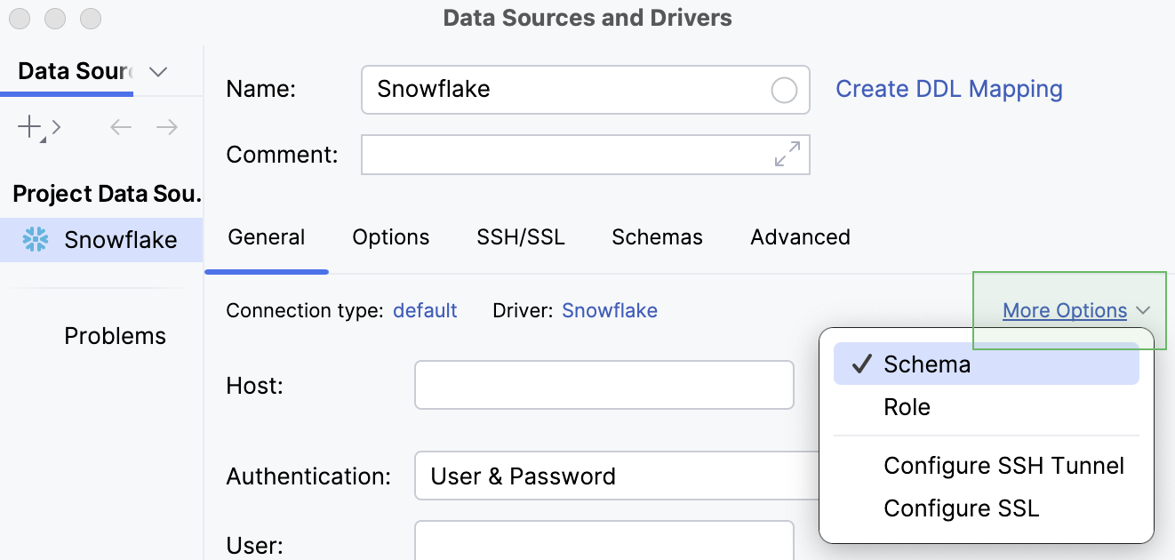1175x560 pixels.
Task: Click the color circle in Name field
Action: pyautogui.click(x=784, y=90)
